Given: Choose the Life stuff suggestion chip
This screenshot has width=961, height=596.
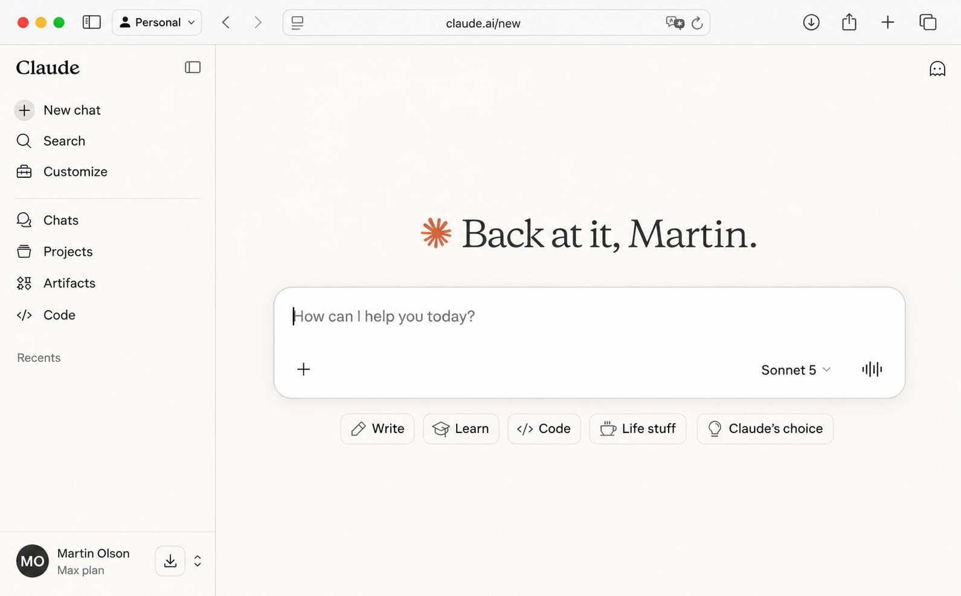Looking at the screenshot, I should point(638,429).
